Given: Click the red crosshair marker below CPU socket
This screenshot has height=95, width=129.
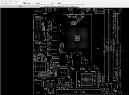Looking at the screenshot, I should pyautogui.click(x=77, y=51).
